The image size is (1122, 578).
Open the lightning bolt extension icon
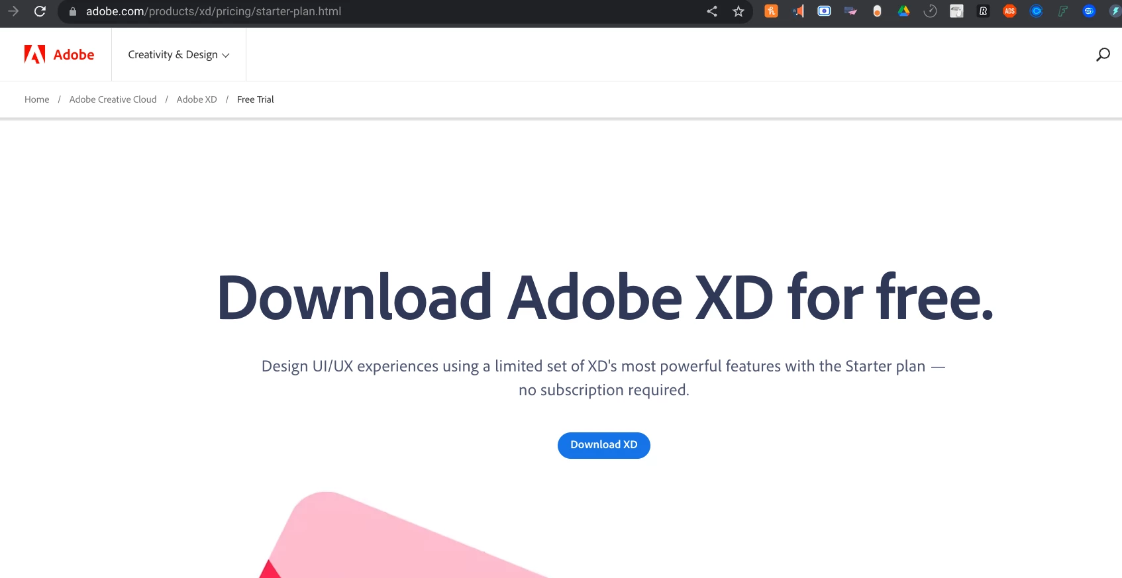pyautogui.click(x=1115, y=11)
